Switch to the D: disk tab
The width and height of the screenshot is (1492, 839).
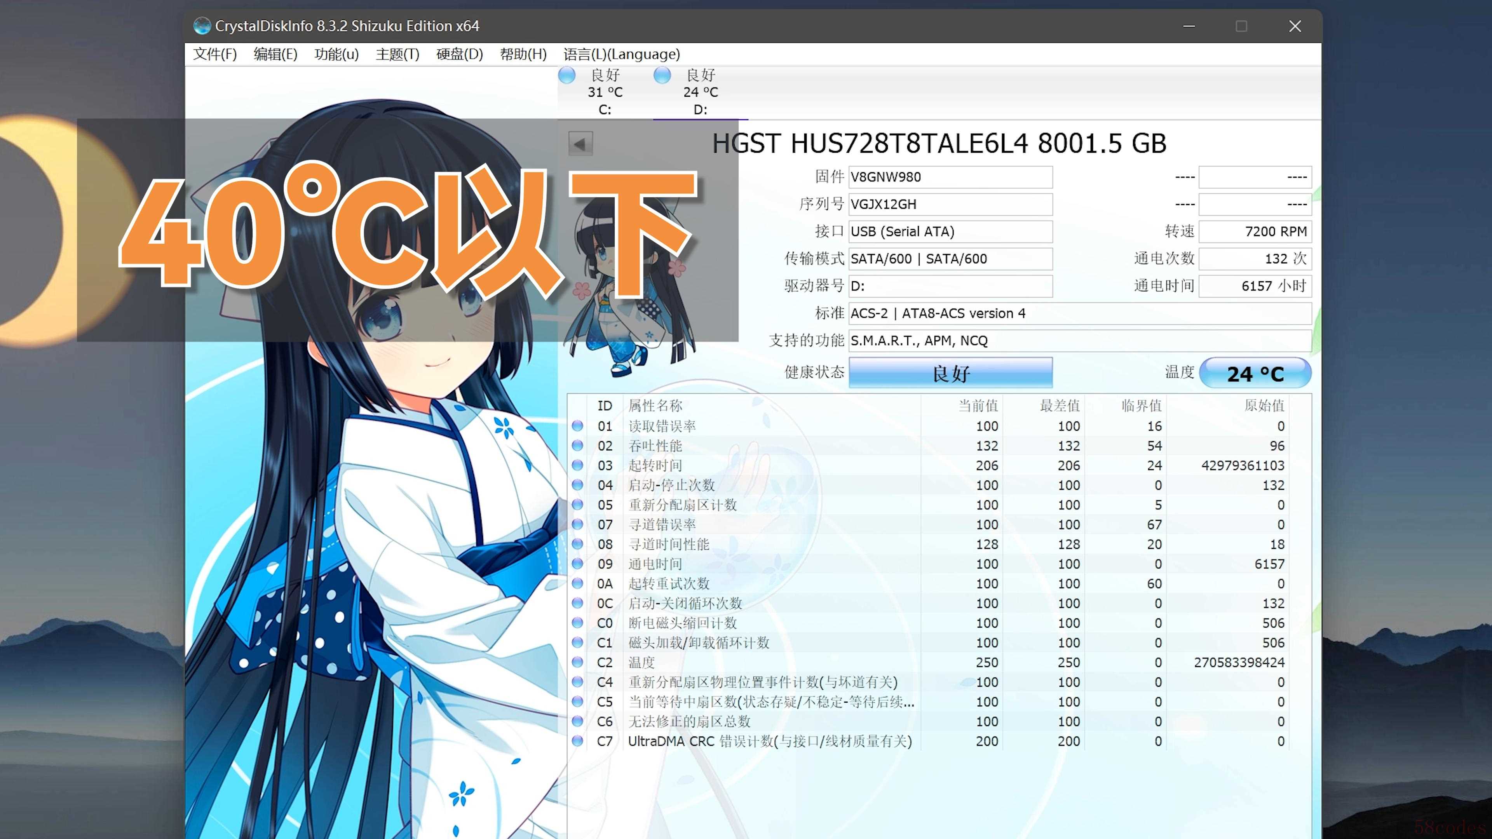click(700, 93)
